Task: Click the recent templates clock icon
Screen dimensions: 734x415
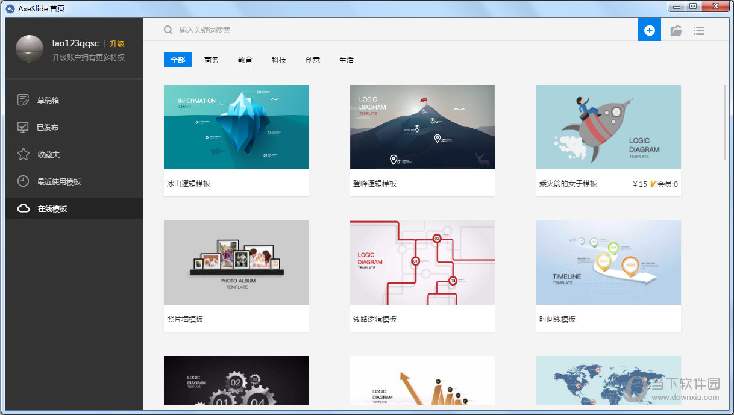Action: click(23, 181)
